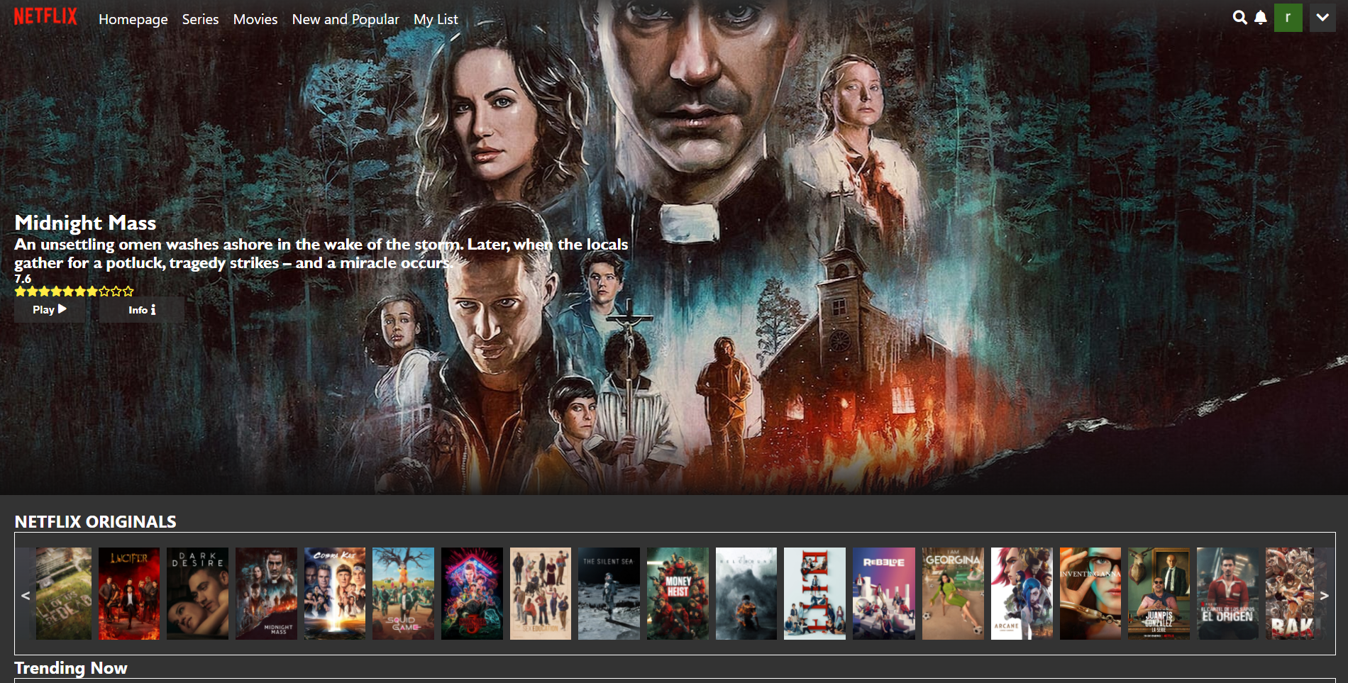The image size is (1348, 683).
Task: Slide Netflix Originals carousel right
Action: click(x=1324, y=596)
